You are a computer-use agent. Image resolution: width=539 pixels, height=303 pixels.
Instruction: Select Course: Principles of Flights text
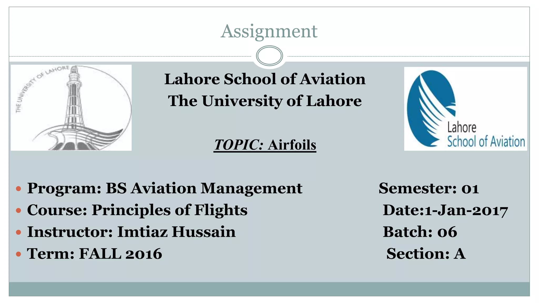click(137, 210)
